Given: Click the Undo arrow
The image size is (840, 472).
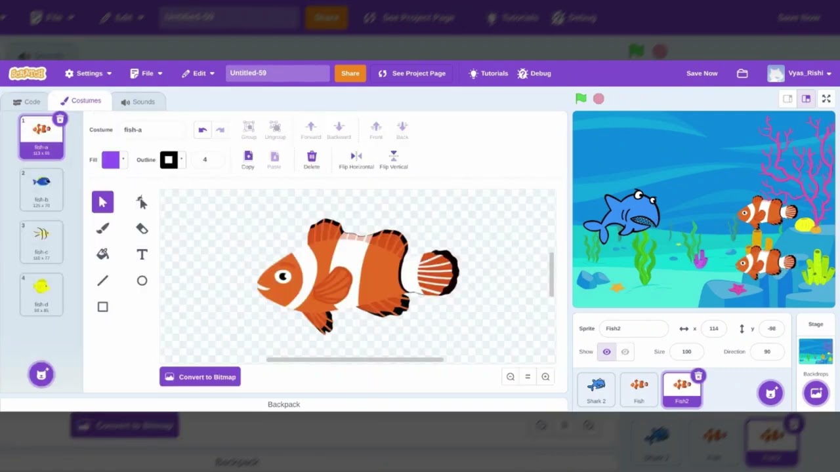Looking at the screenshot, I should point(203,130).
